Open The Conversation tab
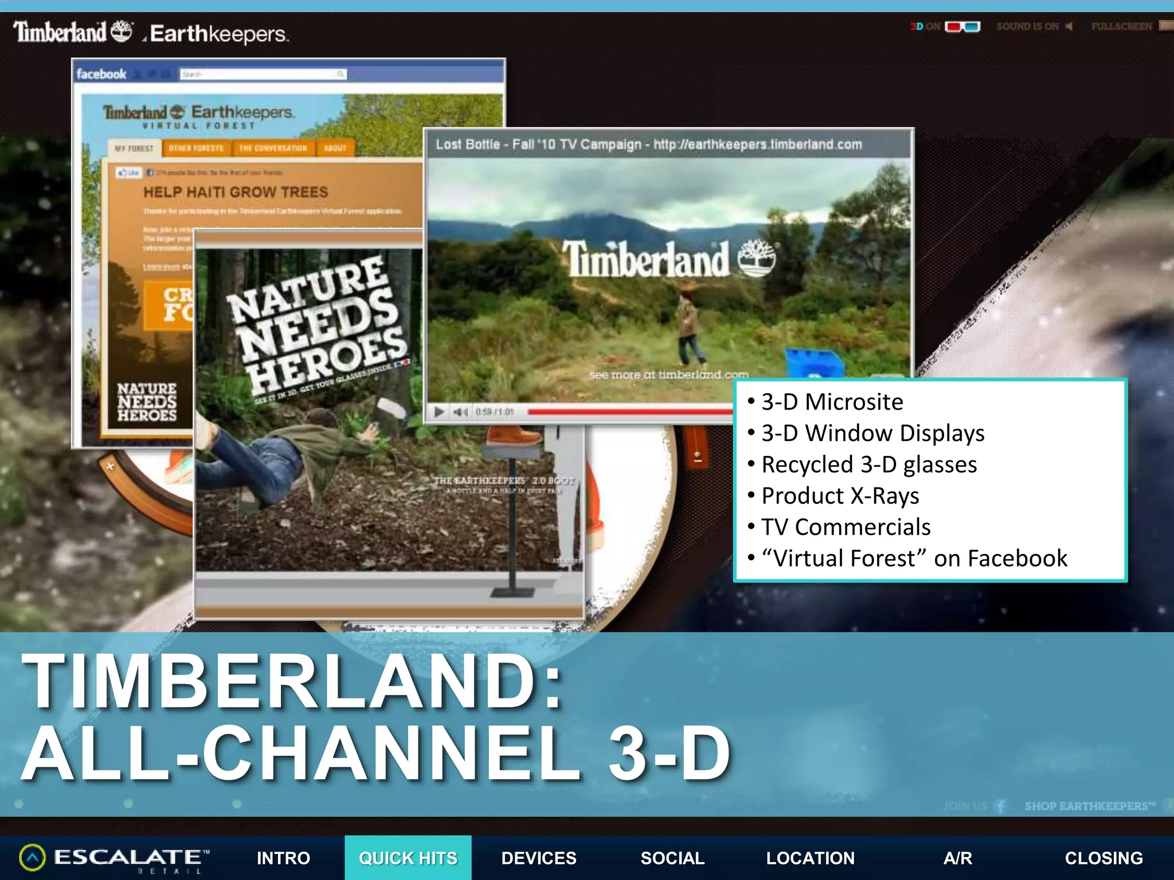 (273, 148)
